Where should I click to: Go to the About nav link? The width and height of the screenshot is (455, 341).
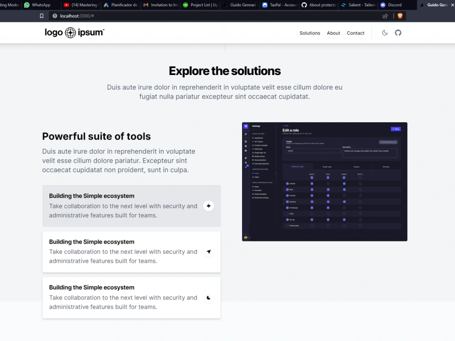pyautogui.click(x=334, y=33)
